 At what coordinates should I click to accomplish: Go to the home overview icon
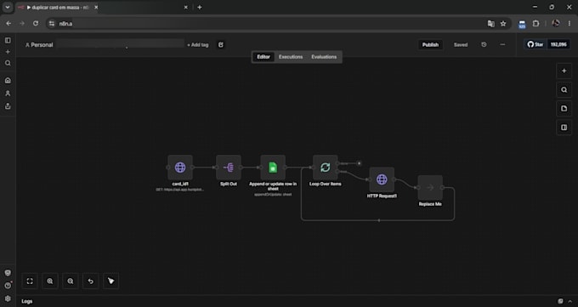coord(8,81)
